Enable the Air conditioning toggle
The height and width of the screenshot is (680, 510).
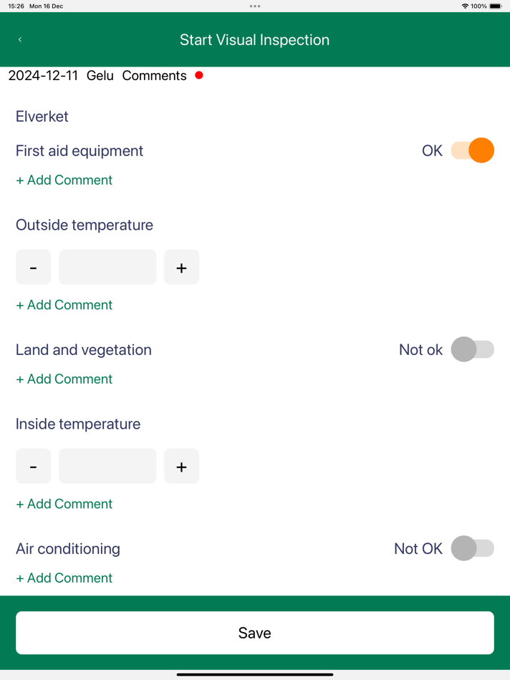pyautogui.click(x=472, y=548)
